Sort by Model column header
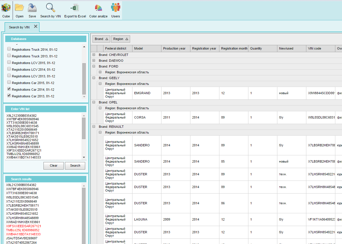Image resolution: width=342 pixels, height=244 pixels. pos(147,48)
